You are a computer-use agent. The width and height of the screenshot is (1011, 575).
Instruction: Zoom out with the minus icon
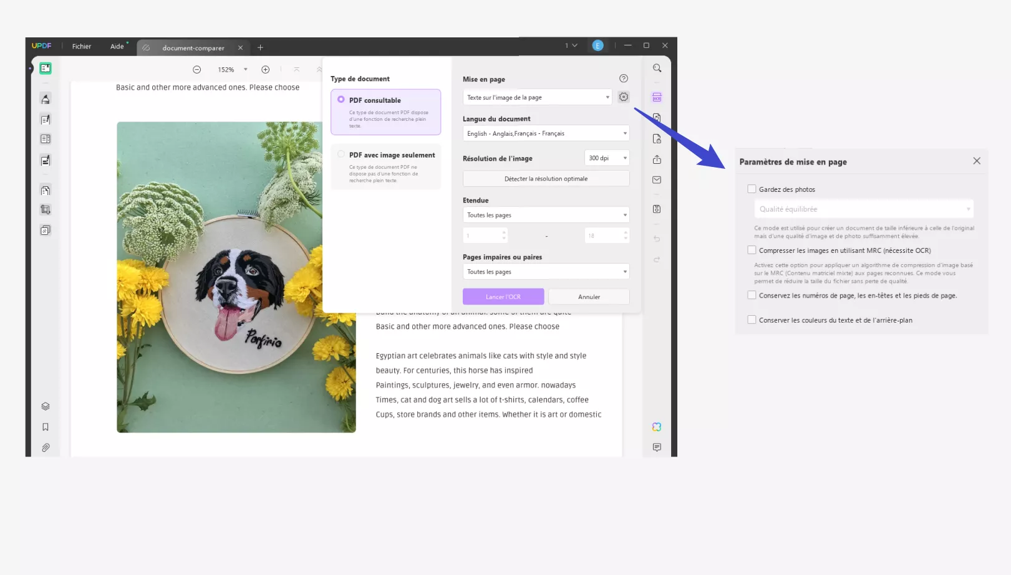point(197,70)
